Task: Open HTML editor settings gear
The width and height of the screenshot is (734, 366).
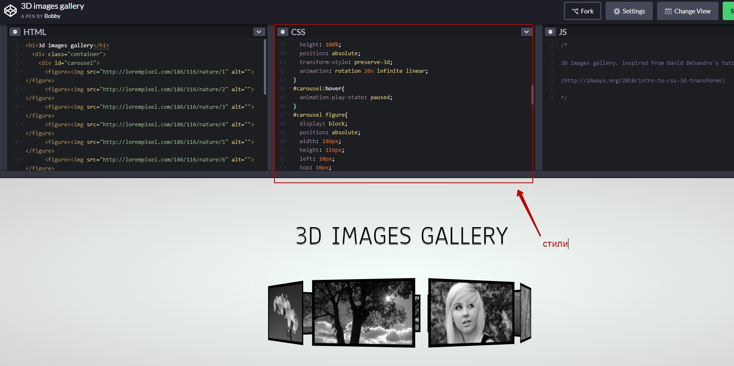Action: point(15,32)
